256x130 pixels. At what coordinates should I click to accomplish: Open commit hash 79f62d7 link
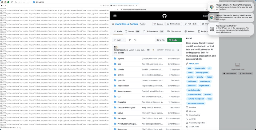coord(160,50)
